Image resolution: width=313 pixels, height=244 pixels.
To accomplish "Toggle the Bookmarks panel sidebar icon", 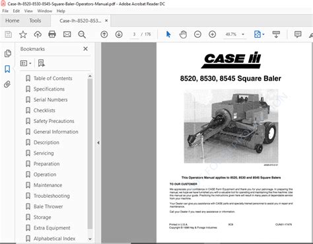I will pyautogui.click(x=7, y=69).
